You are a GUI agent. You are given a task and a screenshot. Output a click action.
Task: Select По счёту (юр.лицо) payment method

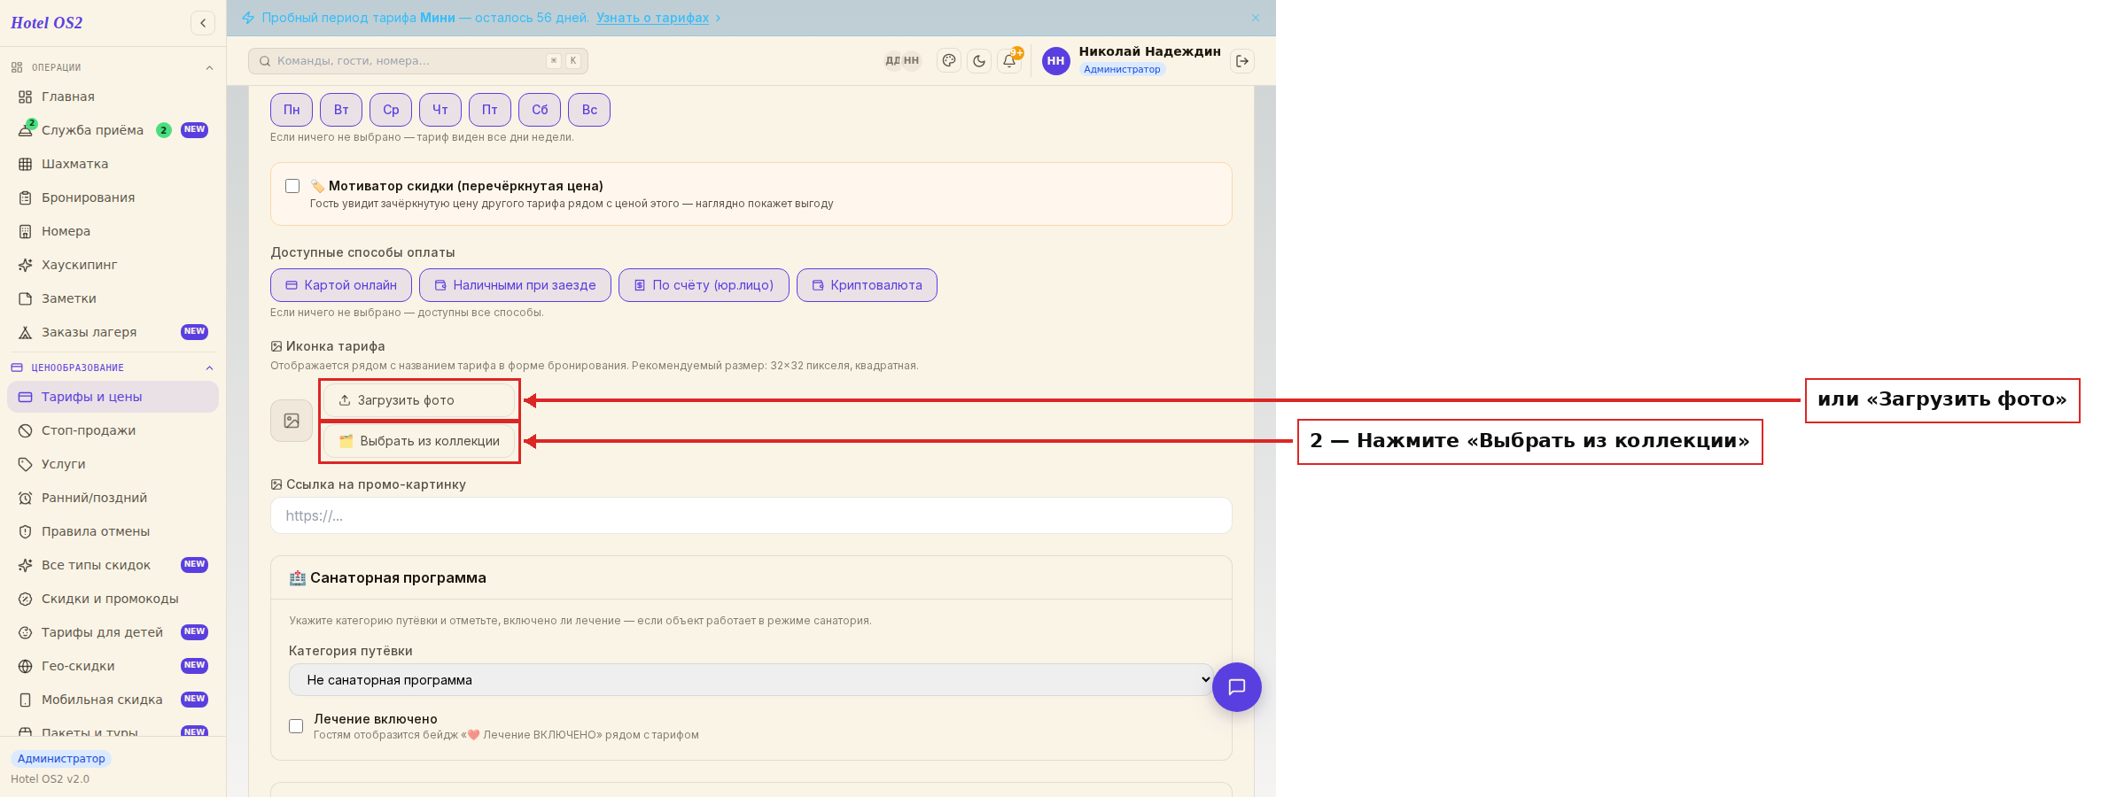[x=704, y=285]
